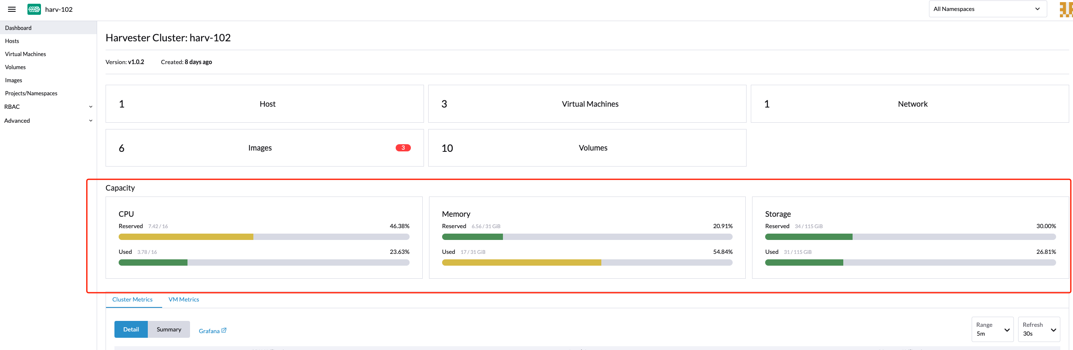Click the Created 8 days ago text
The width and height of the screenshot is (1073, 350).
pos(186,62)
